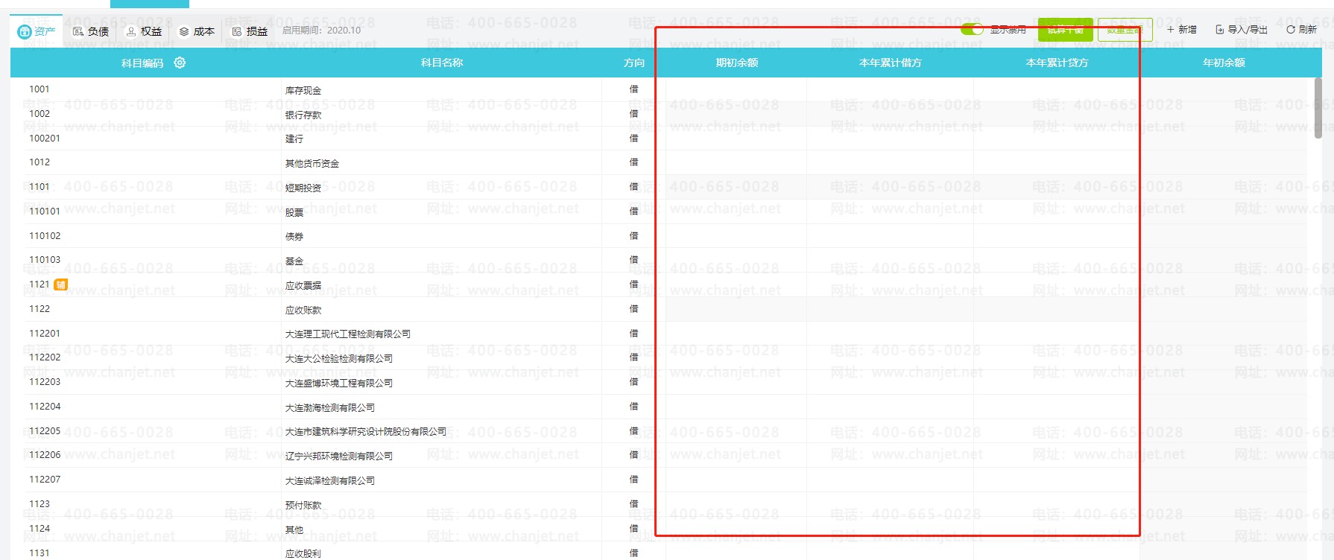The image size is (1334, 560).
Task: Click the 期初余额 column header
Action: tap(737, 63)
